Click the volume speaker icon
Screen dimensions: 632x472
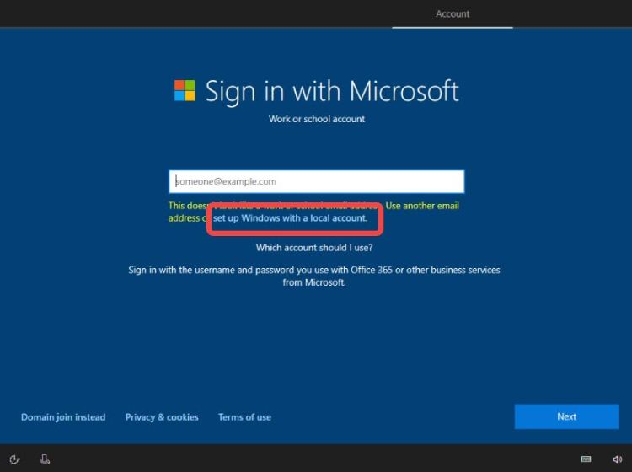tap(617, 459)
